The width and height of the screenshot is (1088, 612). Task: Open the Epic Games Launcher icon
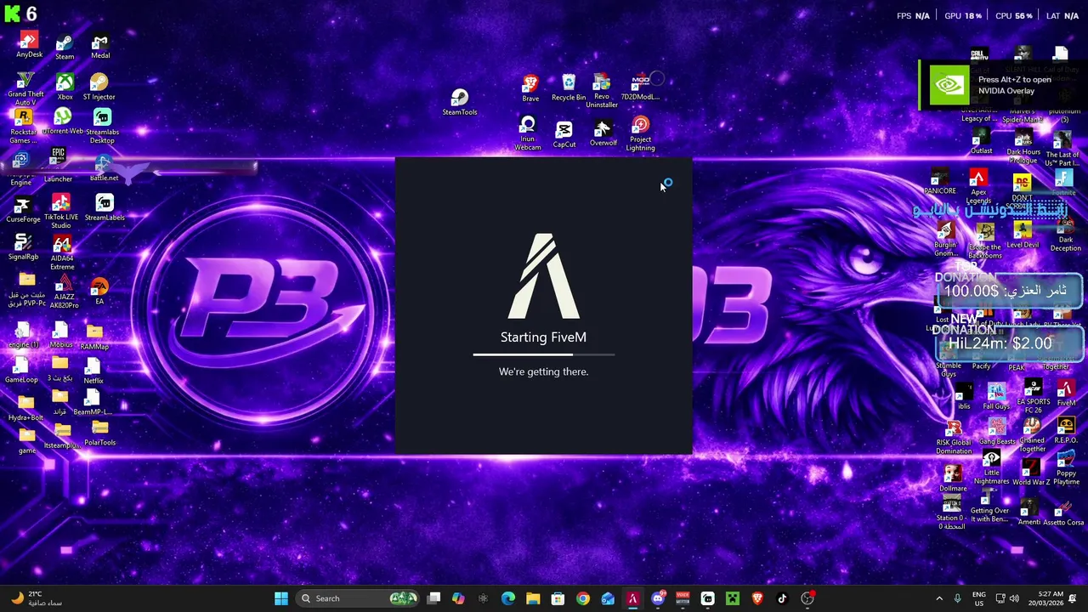pos(58,167)
